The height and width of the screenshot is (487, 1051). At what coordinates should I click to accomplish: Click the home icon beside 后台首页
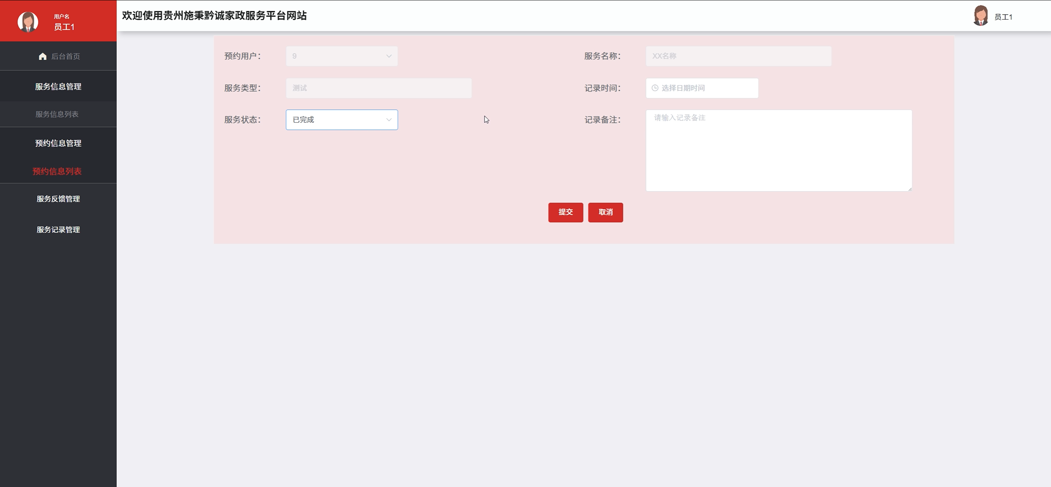(x=42, y=56)
